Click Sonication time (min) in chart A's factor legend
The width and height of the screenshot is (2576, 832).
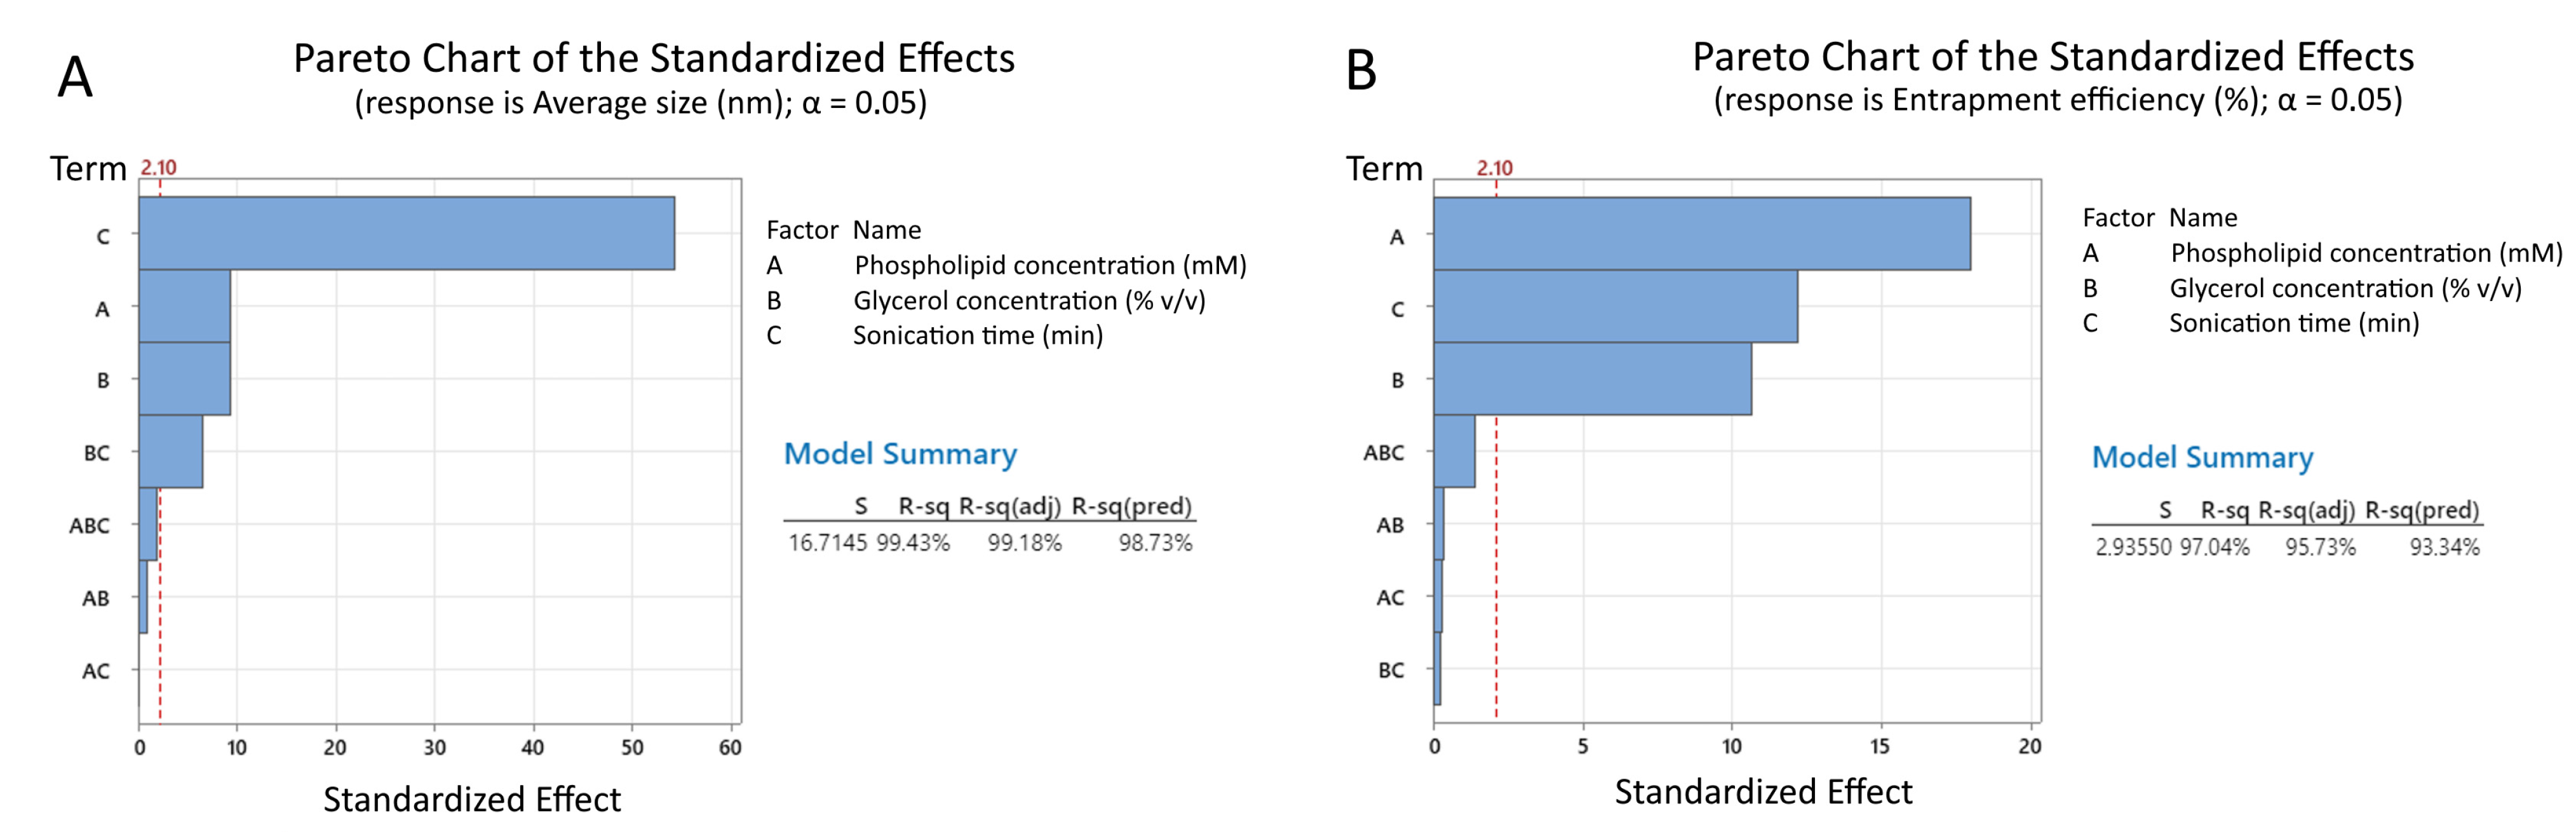(x=977, y=335)
